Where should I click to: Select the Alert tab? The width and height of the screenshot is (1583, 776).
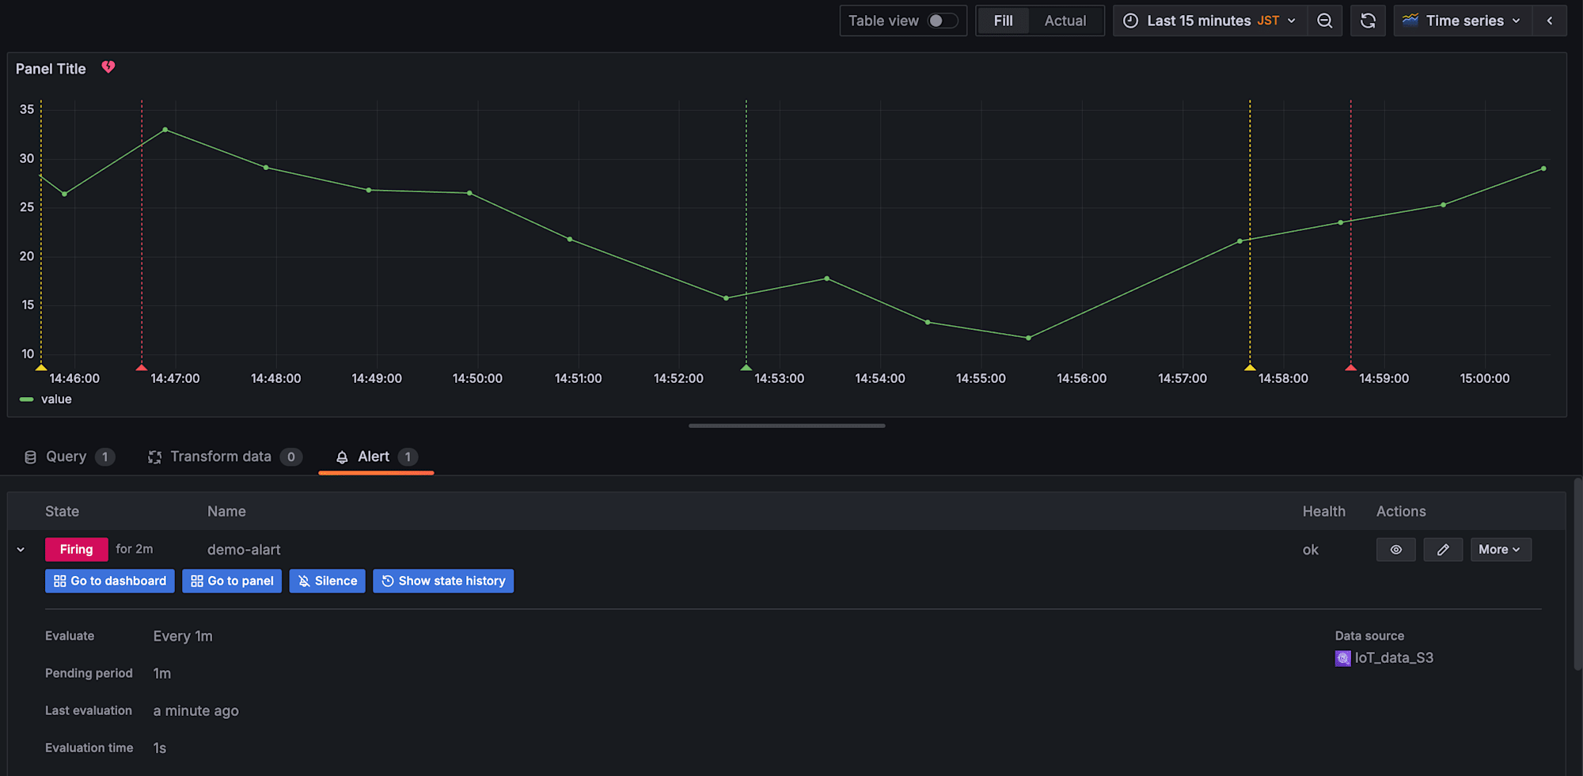pyautogui.click(x=376, y=456)
